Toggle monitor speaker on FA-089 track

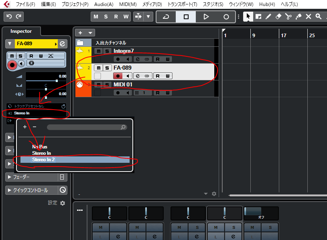pyautogui.click(x=128, y=76)
